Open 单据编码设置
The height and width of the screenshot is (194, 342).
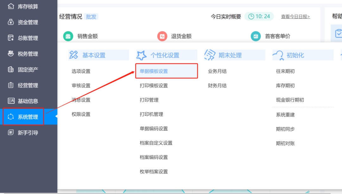(154, 128)
